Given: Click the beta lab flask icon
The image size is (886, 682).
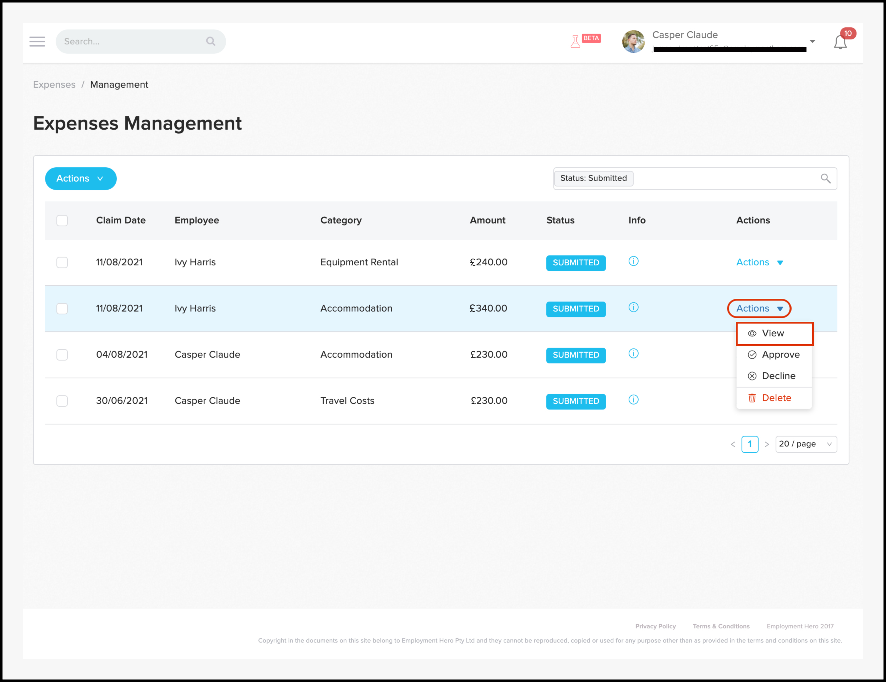Looking at the screenshot, I should [575, 42].
